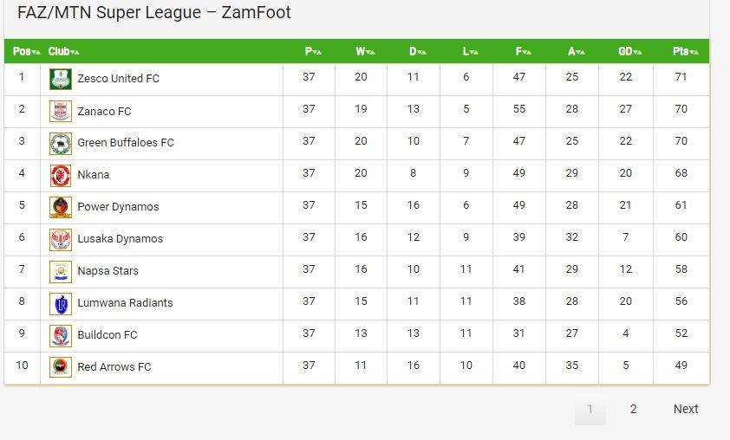Select the Nkana red club crest
This screenshot has height=440, width=730.
[x=61, y=175]
